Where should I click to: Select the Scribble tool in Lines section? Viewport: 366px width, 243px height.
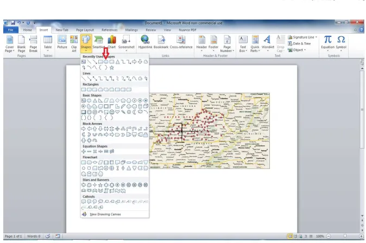(x=146, y=79)
